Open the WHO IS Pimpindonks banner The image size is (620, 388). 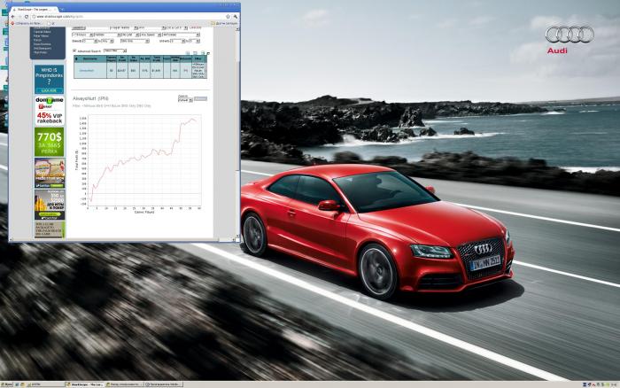tap(49, 79)
